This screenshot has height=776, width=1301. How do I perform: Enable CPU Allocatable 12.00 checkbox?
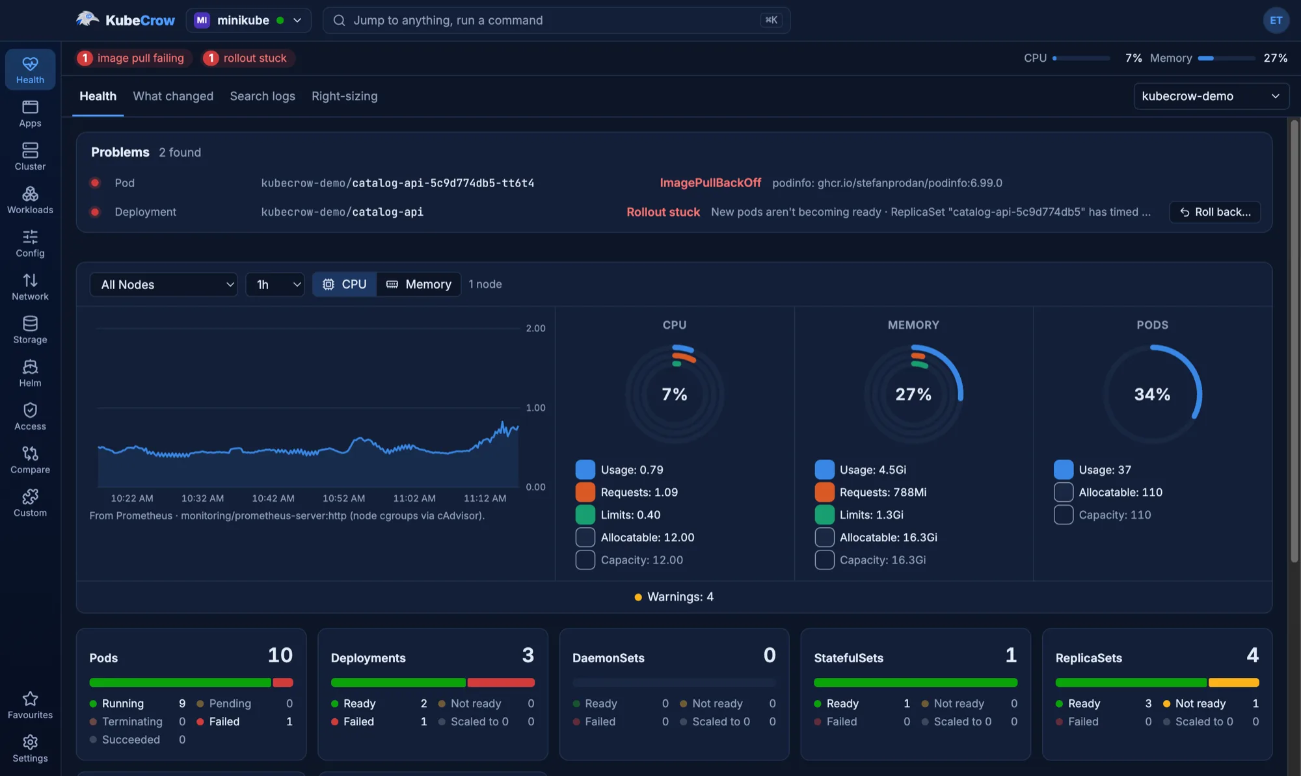coord(585,537)
